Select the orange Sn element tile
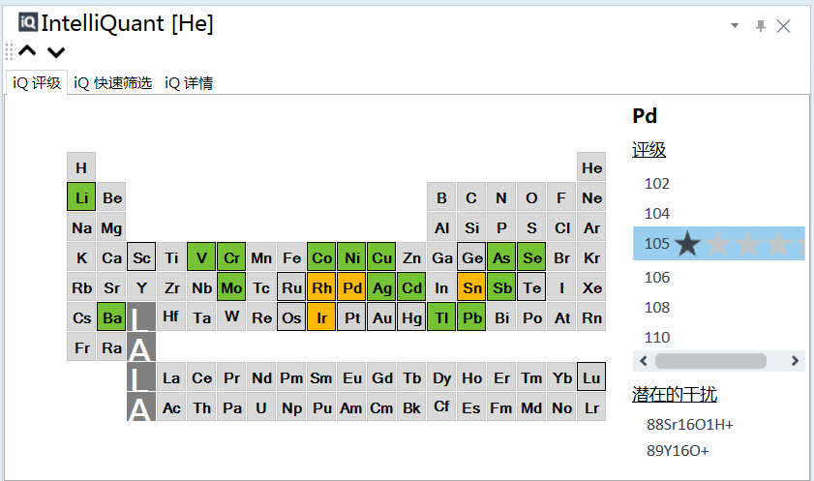Viewport: 814px width, 481px height. click(x=471, y=287)
